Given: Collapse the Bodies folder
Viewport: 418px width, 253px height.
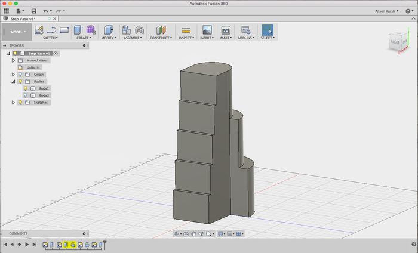Looking at the screenshot, I should (13, 81).
